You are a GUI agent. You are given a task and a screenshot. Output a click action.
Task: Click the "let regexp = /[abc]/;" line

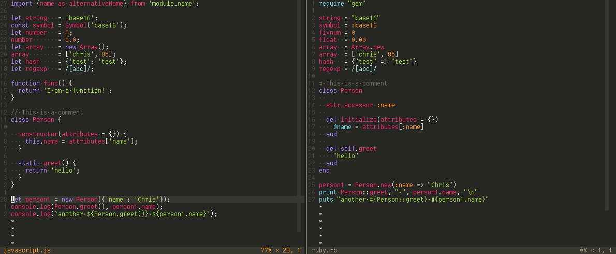[52, 69]
